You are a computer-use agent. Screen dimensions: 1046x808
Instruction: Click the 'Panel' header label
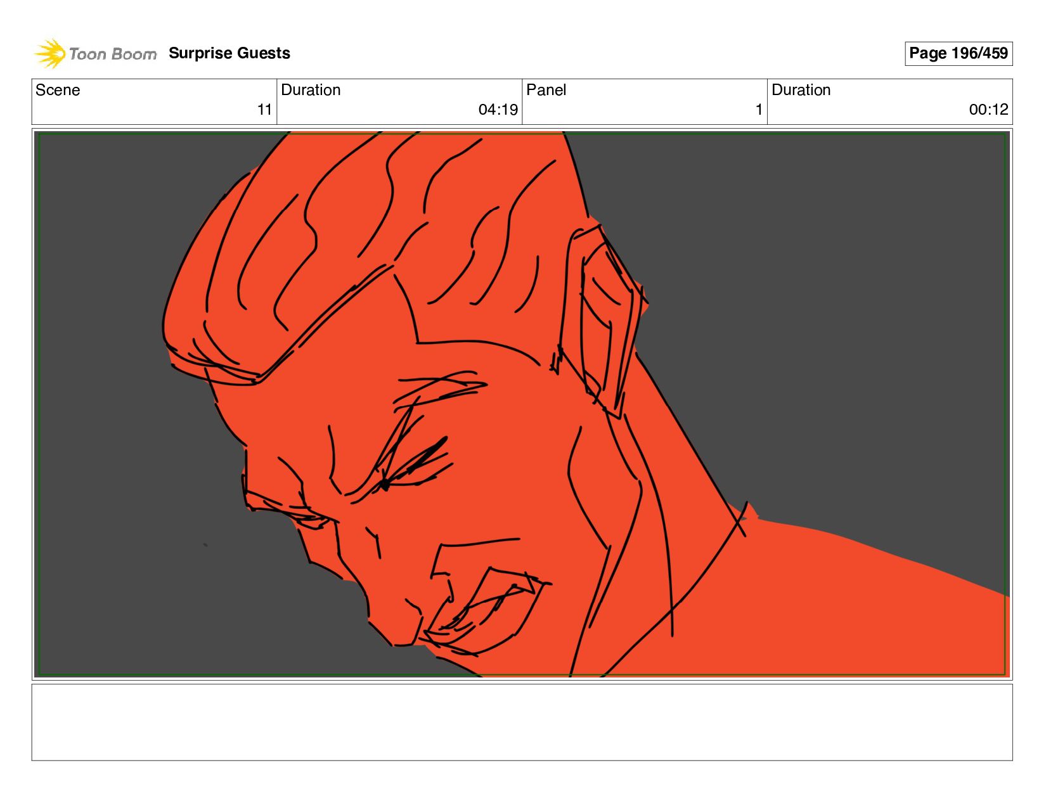pyautogui.click(x=546, y=90)
